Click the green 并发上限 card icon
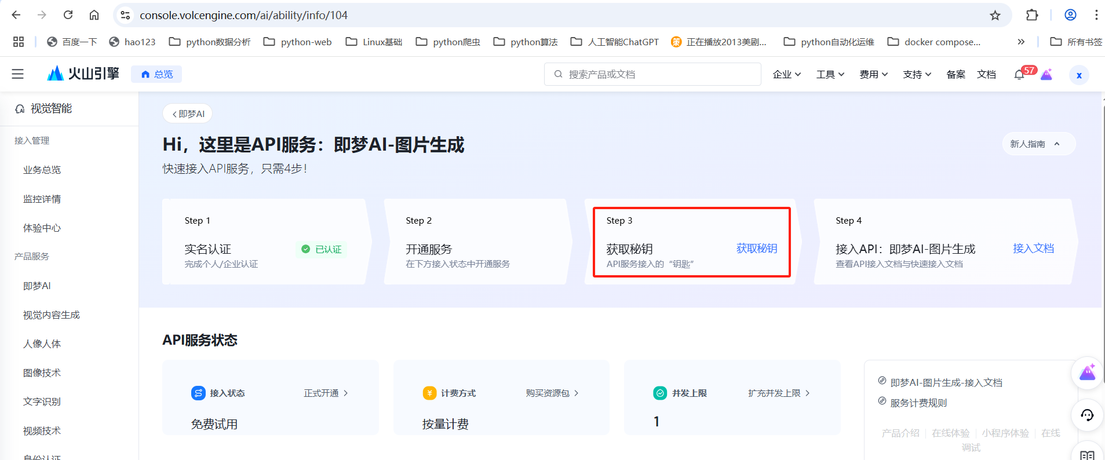The height and width of the screenshot is (460, 1105). coord(660,393)
